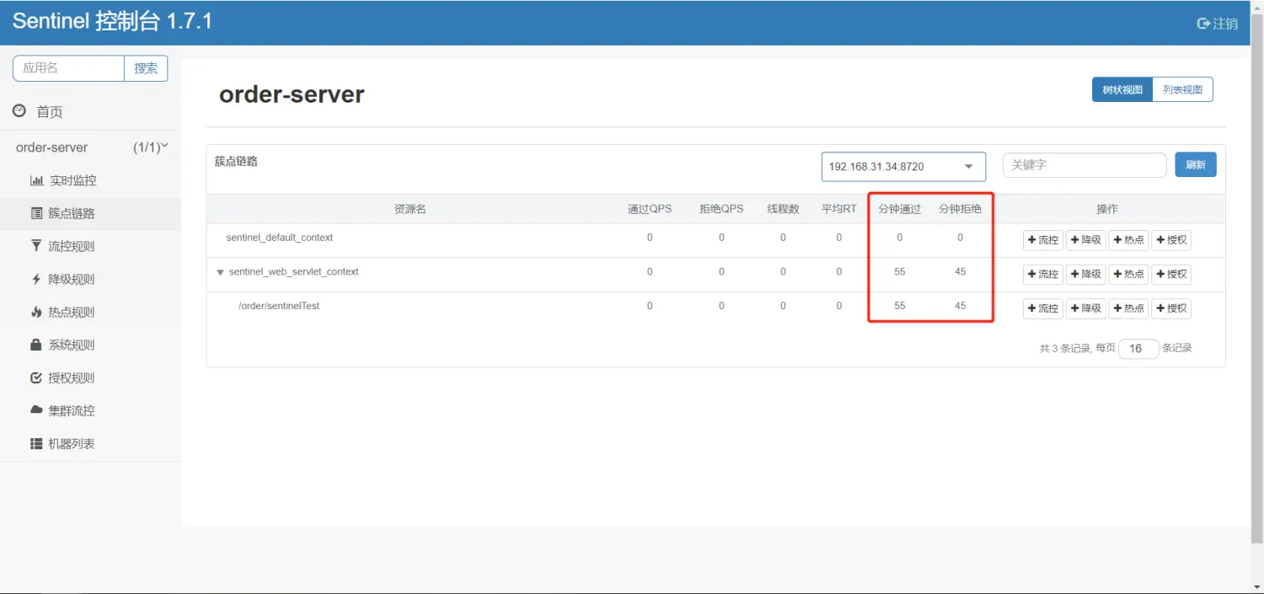
Task: Click the page size field showing 16
Action: tap(1138, 348)
